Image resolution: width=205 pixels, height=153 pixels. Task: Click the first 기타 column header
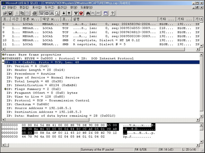click(x=167, y=19)
